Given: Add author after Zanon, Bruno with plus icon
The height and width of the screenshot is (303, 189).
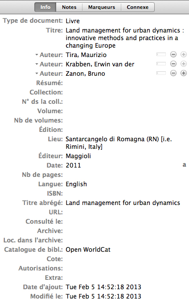Looking at the screenshot, I should click(x=183, y=73).
